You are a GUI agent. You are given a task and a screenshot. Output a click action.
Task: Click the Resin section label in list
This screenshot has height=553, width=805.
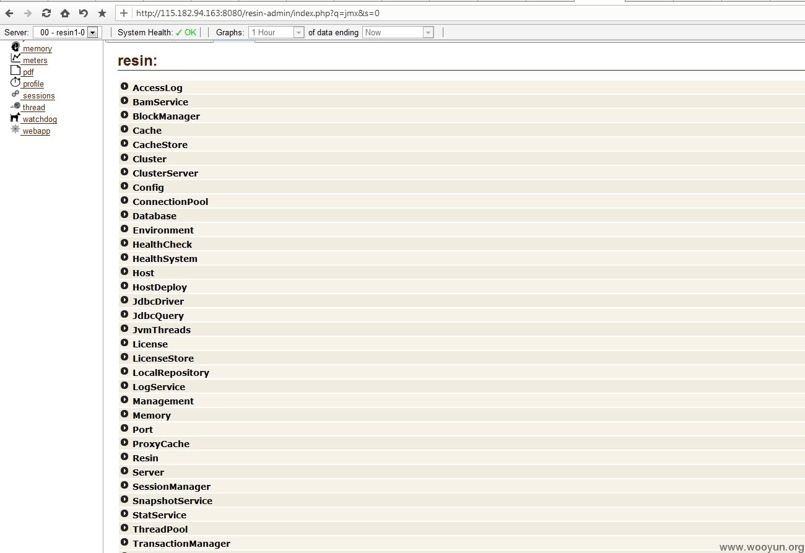pyautogui.click(x=146, y=458)
